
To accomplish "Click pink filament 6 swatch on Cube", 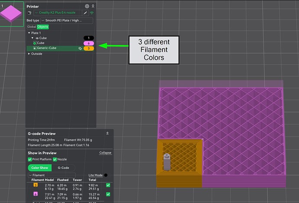I will [x=89, y=43].
